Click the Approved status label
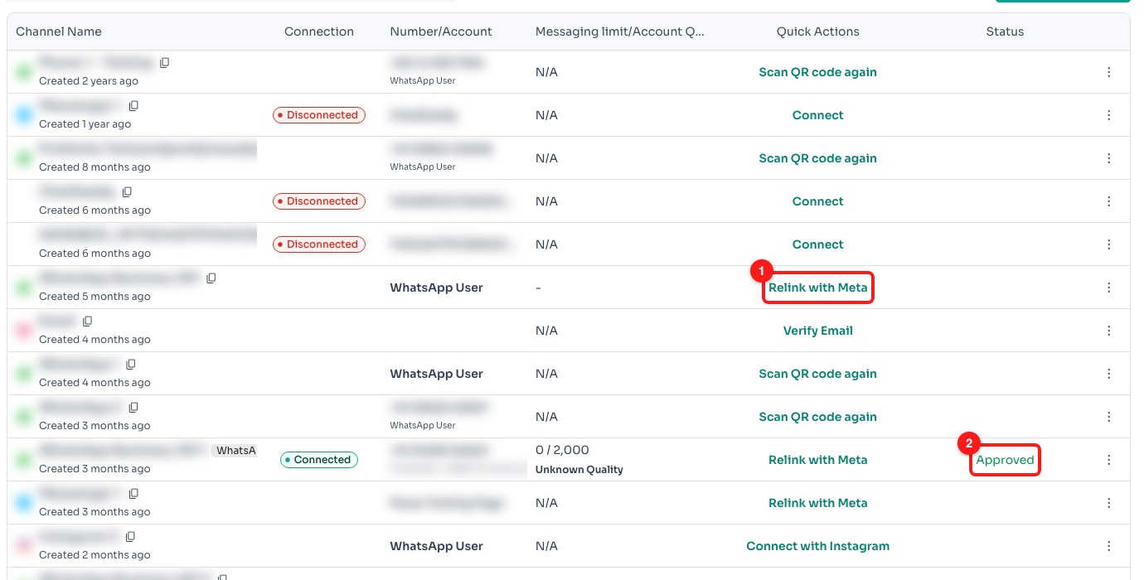1144x580 pixels. pos(1005,460)
